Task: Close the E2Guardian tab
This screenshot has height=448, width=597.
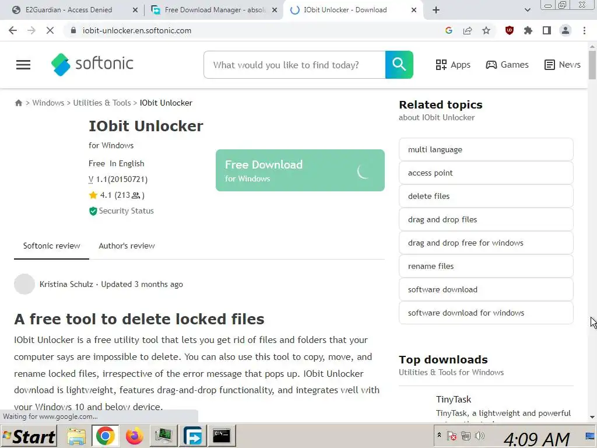Action: [x=135, y=10]
